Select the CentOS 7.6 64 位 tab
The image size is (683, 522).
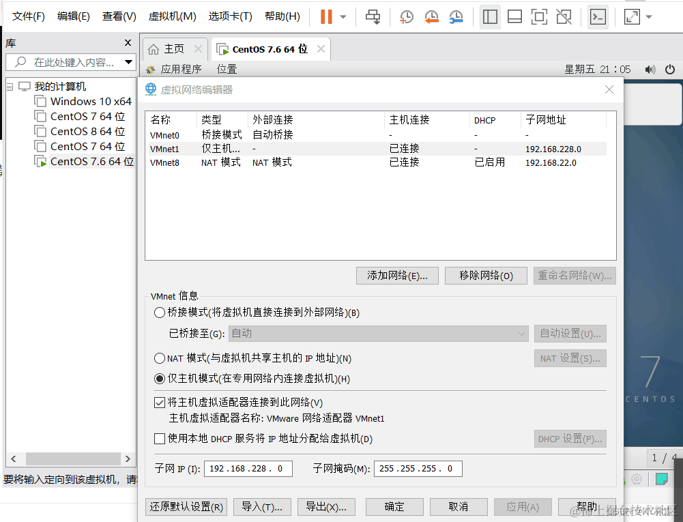coord(270,49)
